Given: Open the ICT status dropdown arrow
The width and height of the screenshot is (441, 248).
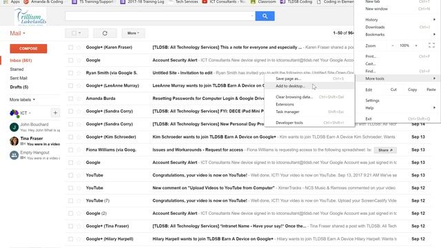Looking at the screenshot, I should point(30,113).
